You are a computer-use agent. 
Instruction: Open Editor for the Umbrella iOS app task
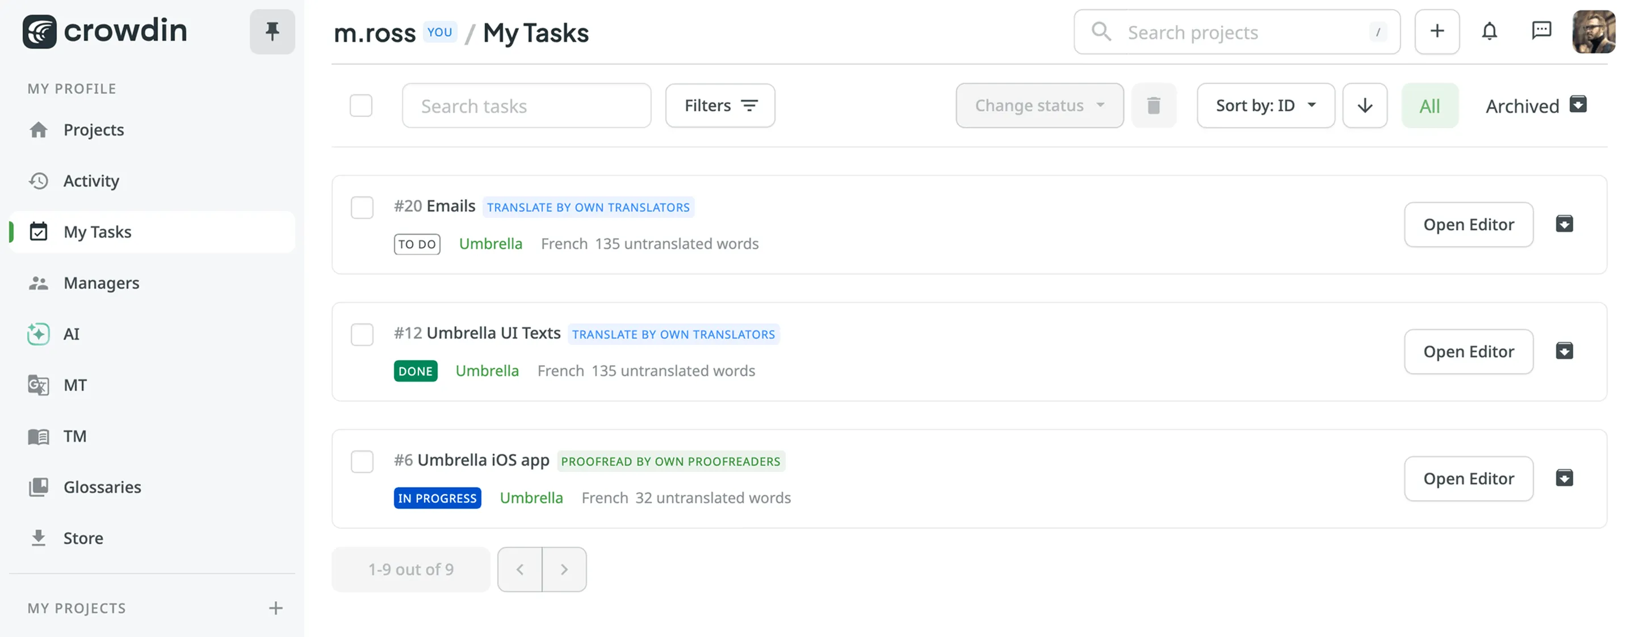tap(1469, 478)
